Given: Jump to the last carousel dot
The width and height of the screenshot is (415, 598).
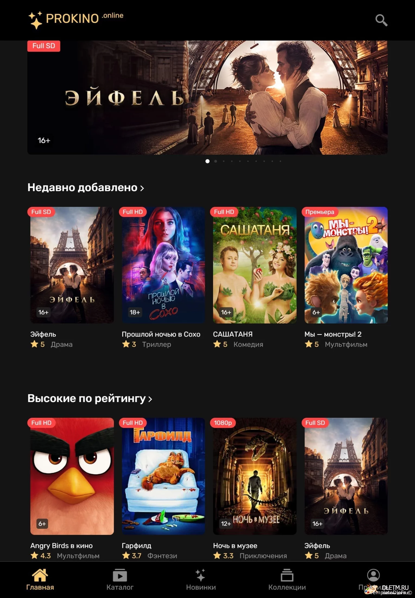Looking at the screenshot, I should pyautogui.click(x=280, y=161).
